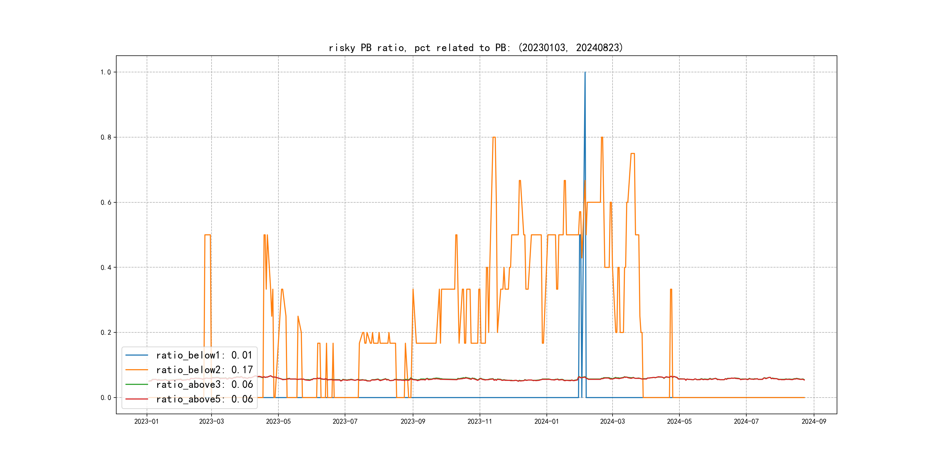
Task: Click the orange ratio_below2 legend line
Action: tap(136, 370)
